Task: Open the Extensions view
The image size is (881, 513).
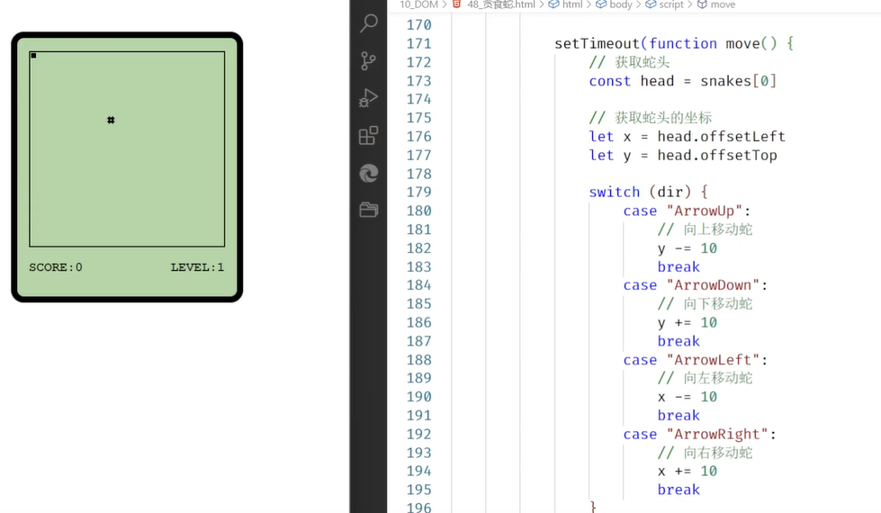Action: pyautogui.click(x=369, y=135)
